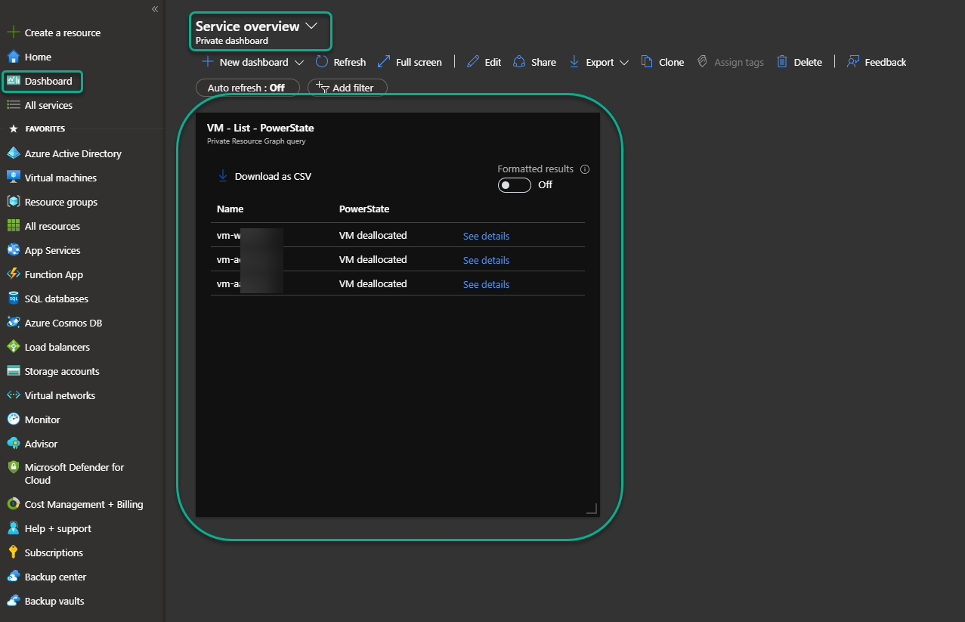This screenshot has height=622, width=965.
Task: Click the Virtual networks icon
Action: click(x=13, y=395)
